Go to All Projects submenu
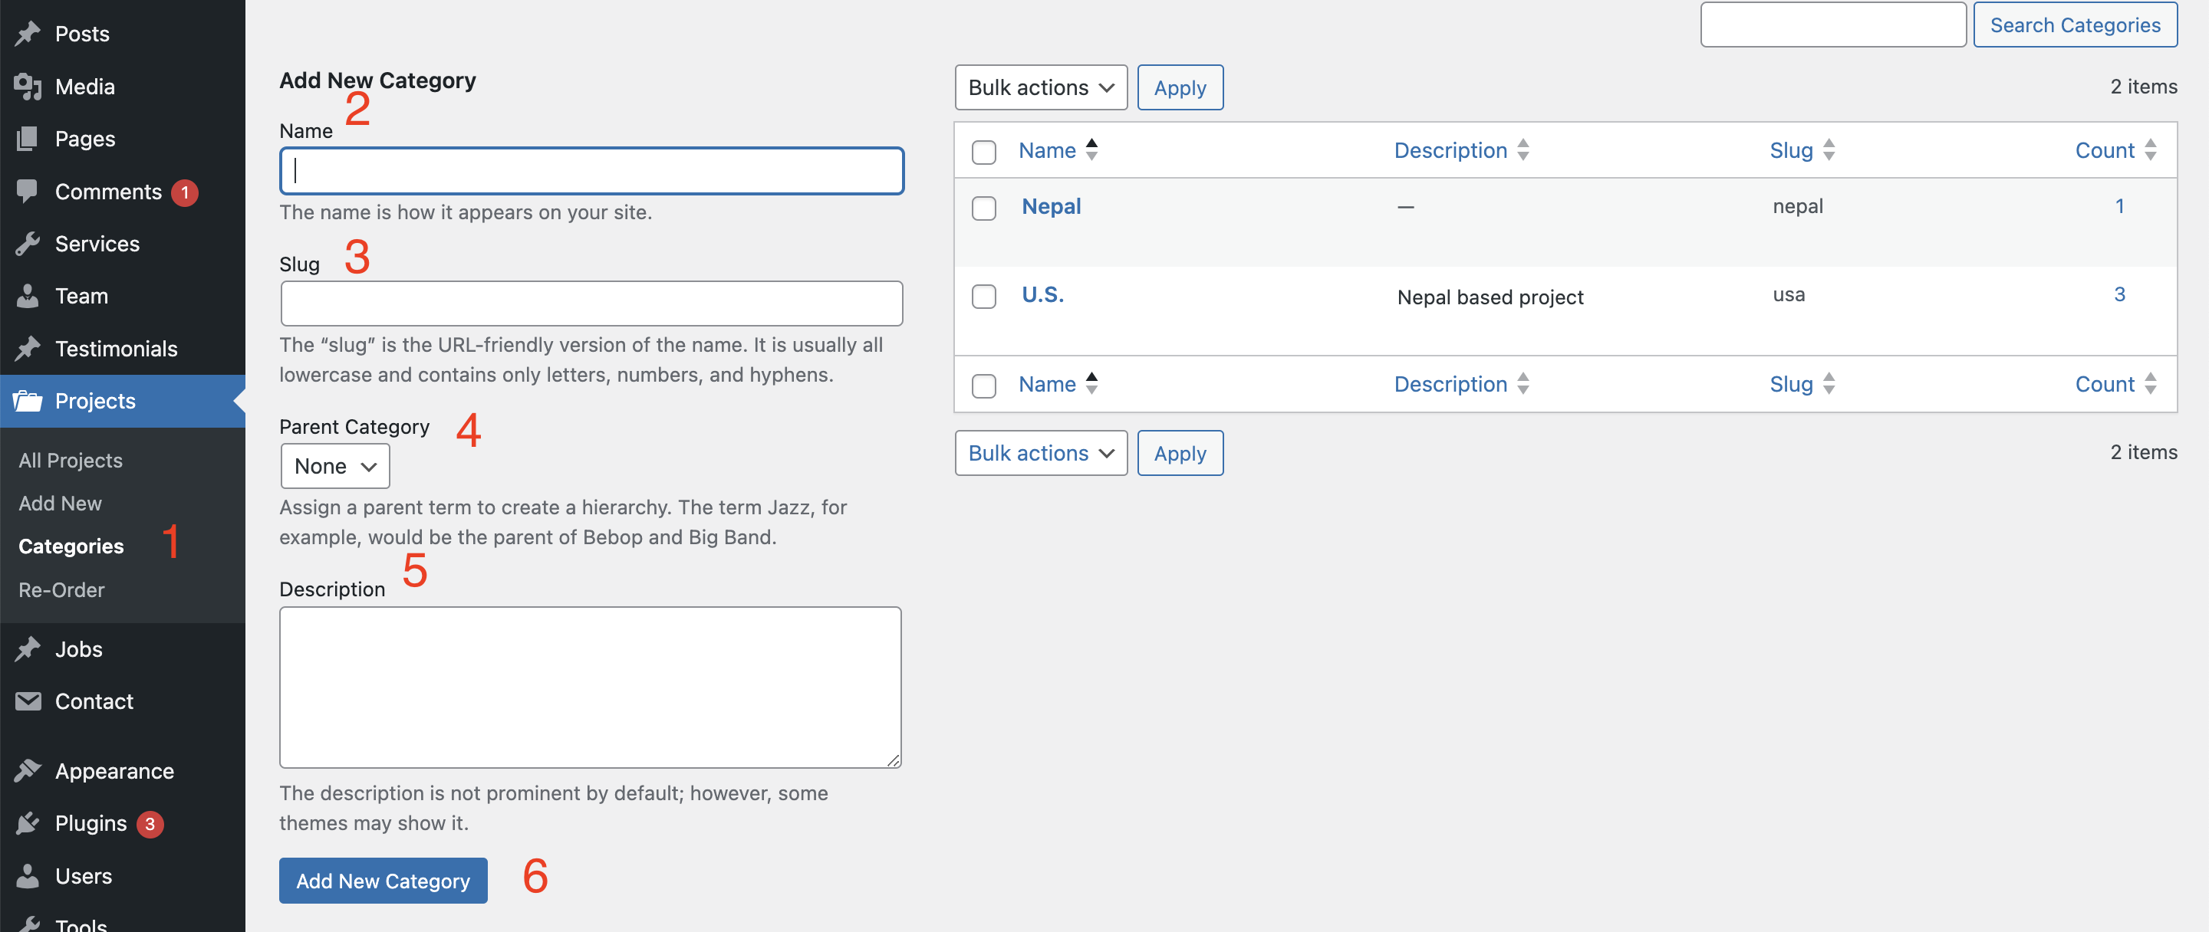 (x=71, y=461)
